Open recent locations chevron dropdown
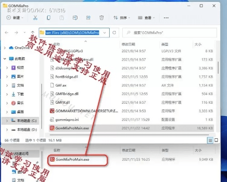The height and width of the screenshot is (182, 227). (25, 33)
